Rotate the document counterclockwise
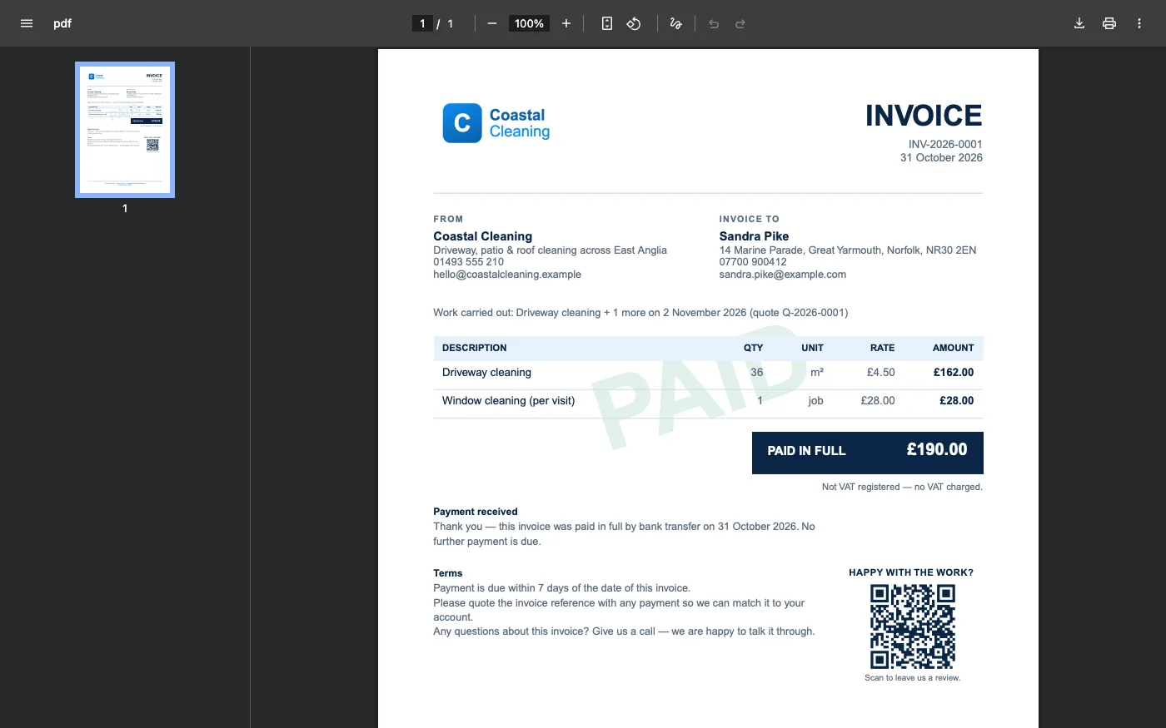 634,23
